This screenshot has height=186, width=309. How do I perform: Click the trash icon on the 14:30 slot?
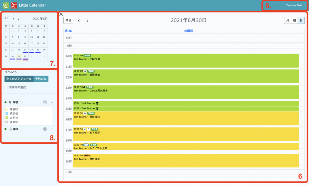(x=97, y=103)
